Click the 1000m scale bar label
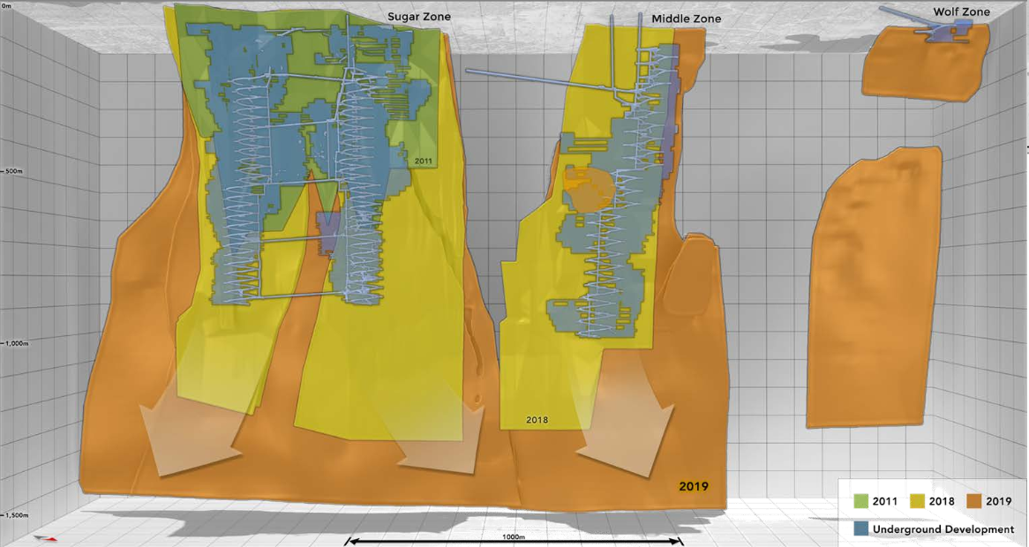The width and height of the screenshot is (1029, 547). [514, 537]
